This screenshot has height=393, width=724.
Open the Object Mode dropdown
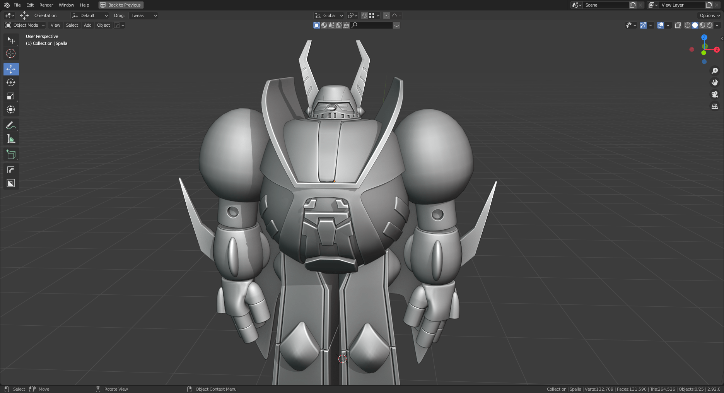(25, 25)
